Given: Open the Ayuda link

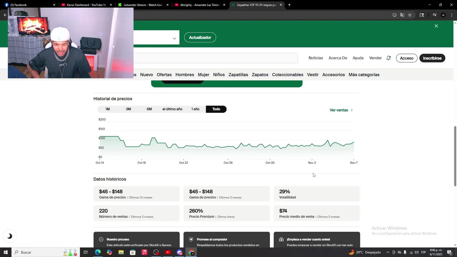Looking at the screenshot, I should click(x=358, y=58).
